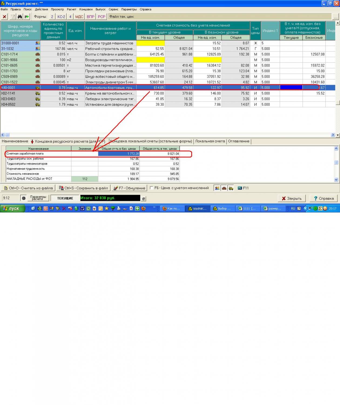Click the Файл тек. цен input field
Image resolution: width=340 pixels, height=405 pixels.
pos(220,17)
